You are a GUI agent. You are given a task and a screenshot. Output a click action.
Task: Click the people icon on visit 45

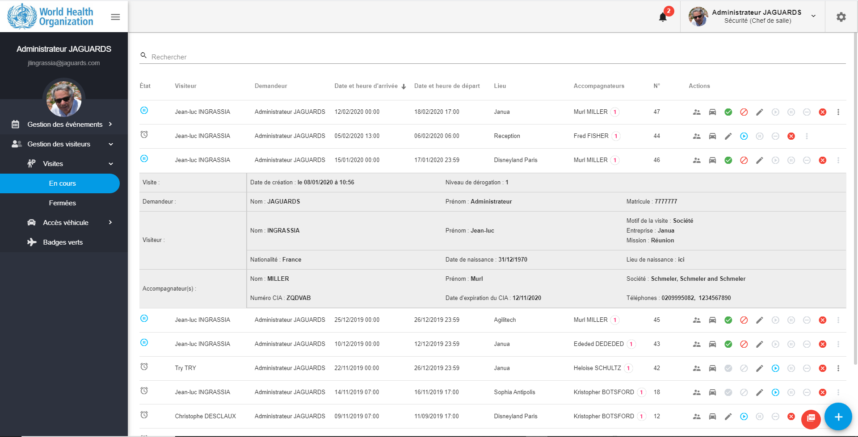click(697, 320)
